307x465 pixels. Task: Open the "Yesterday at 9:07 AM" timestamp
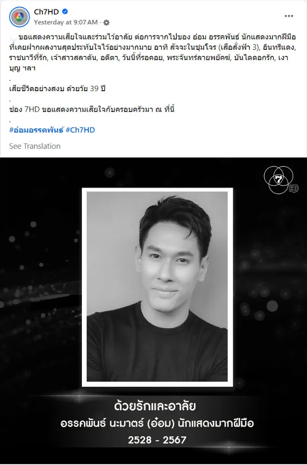coord(66,22)
